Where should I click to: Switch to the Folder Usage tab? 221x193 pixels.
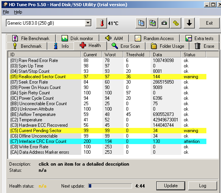tap(167, 46)
